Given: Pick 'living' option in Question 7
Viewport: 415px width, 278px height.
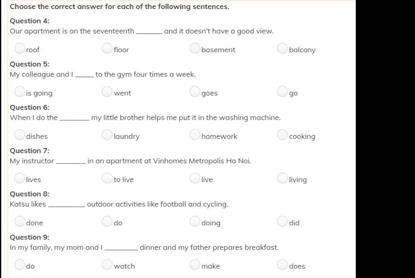Looking at the screenshot, I should coord(282,178).
